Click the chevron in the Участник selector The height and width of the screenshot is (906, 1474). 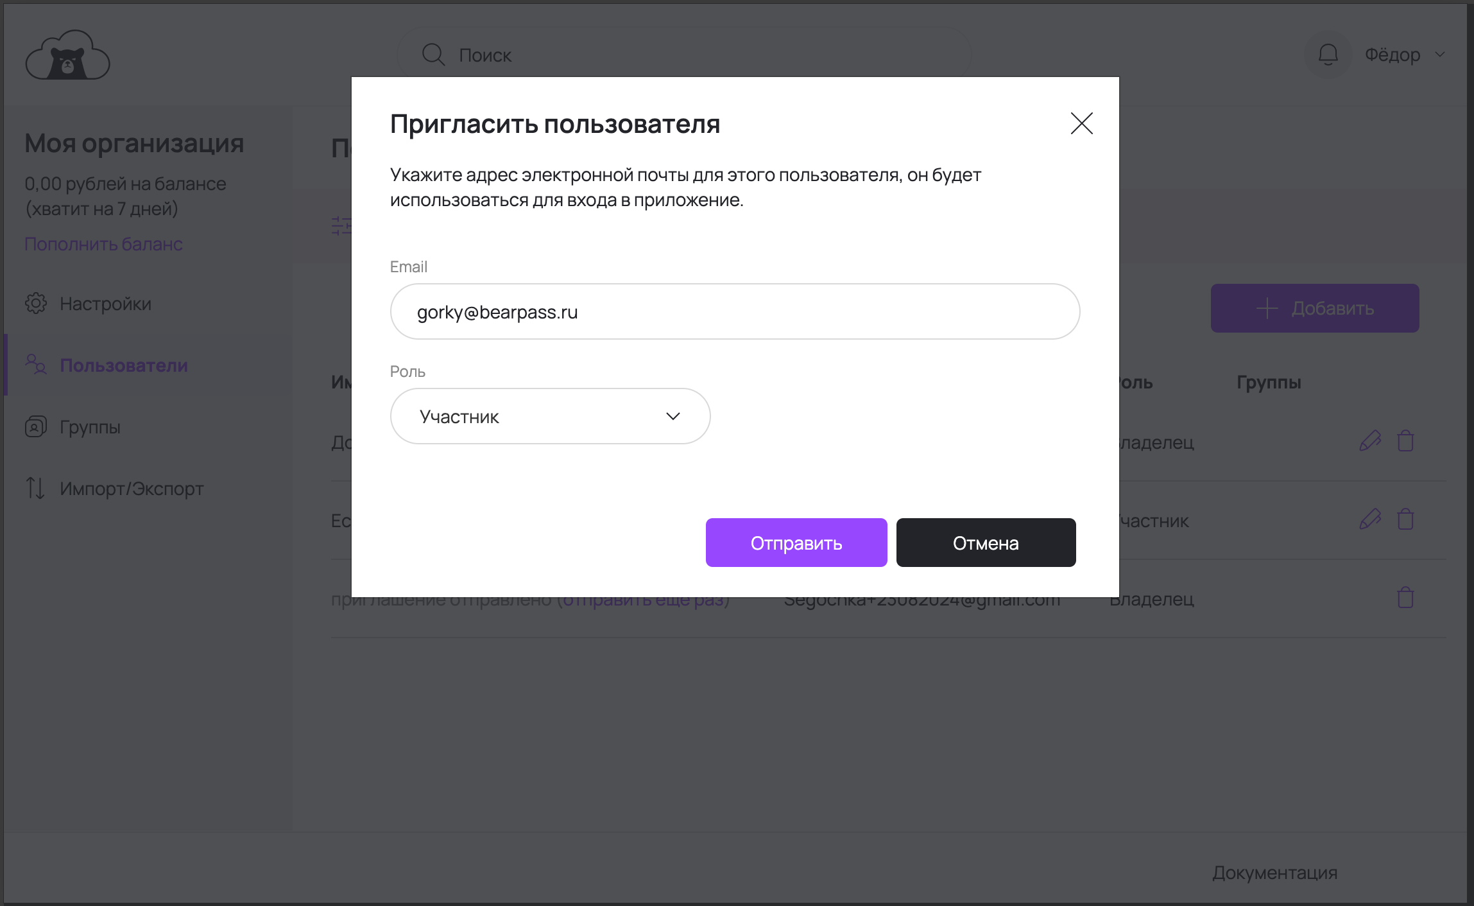tap(673, 416)
